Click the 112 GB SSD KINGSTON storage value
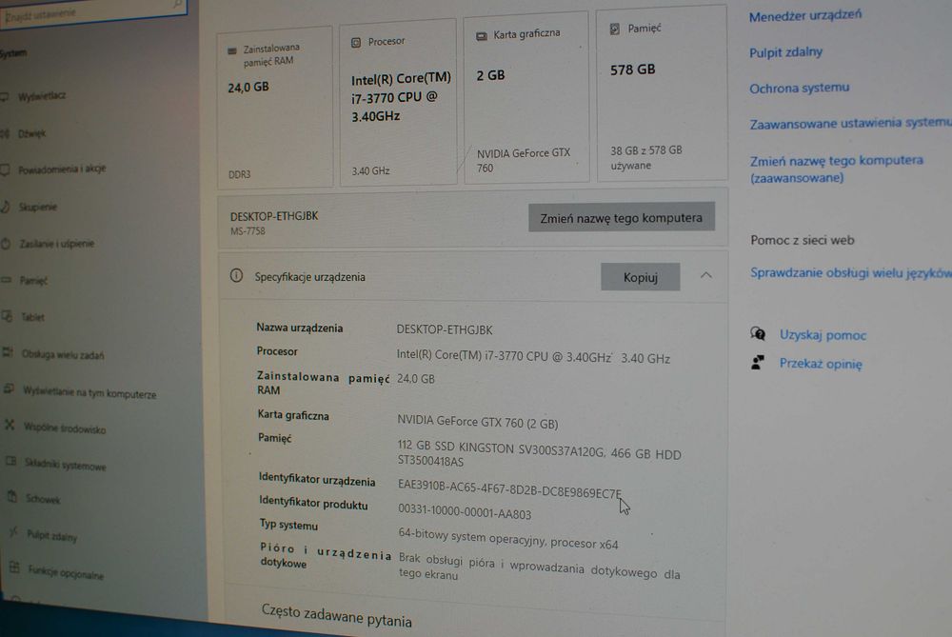This screenshot has width=952, height=637. click(539, 454)
